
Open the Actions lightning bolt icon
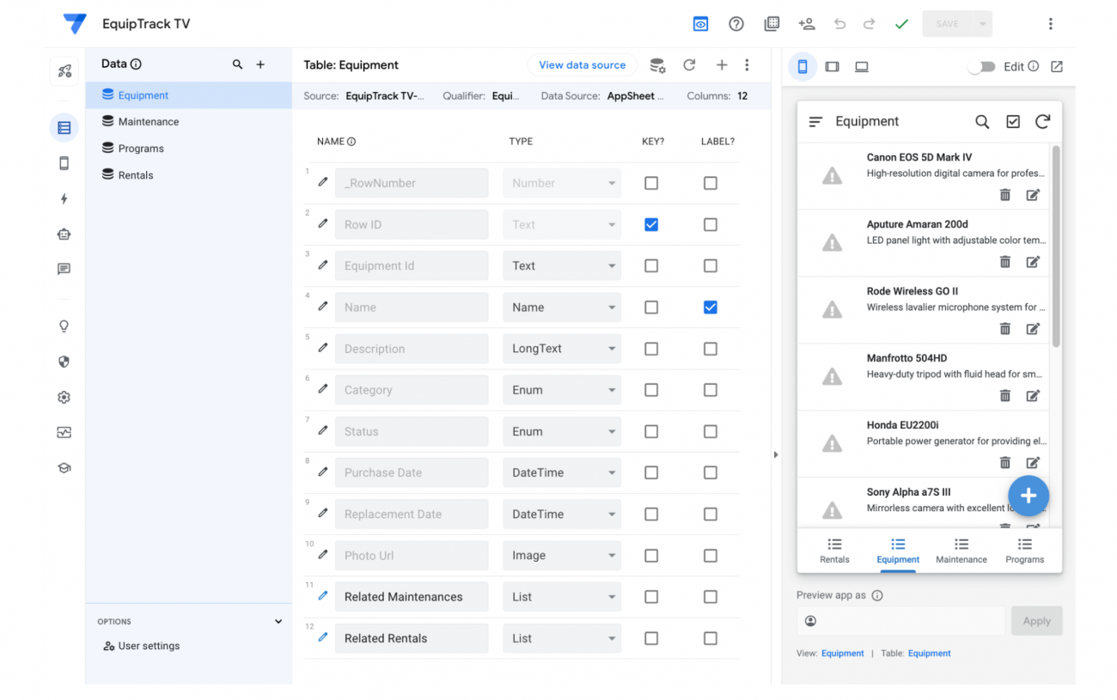click(64, 198)
